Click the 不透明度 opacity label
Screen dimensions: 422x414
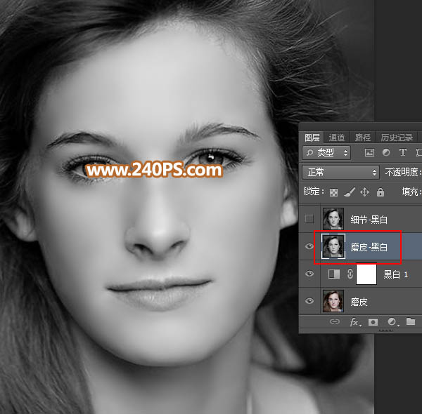click(x=402, y=172)
